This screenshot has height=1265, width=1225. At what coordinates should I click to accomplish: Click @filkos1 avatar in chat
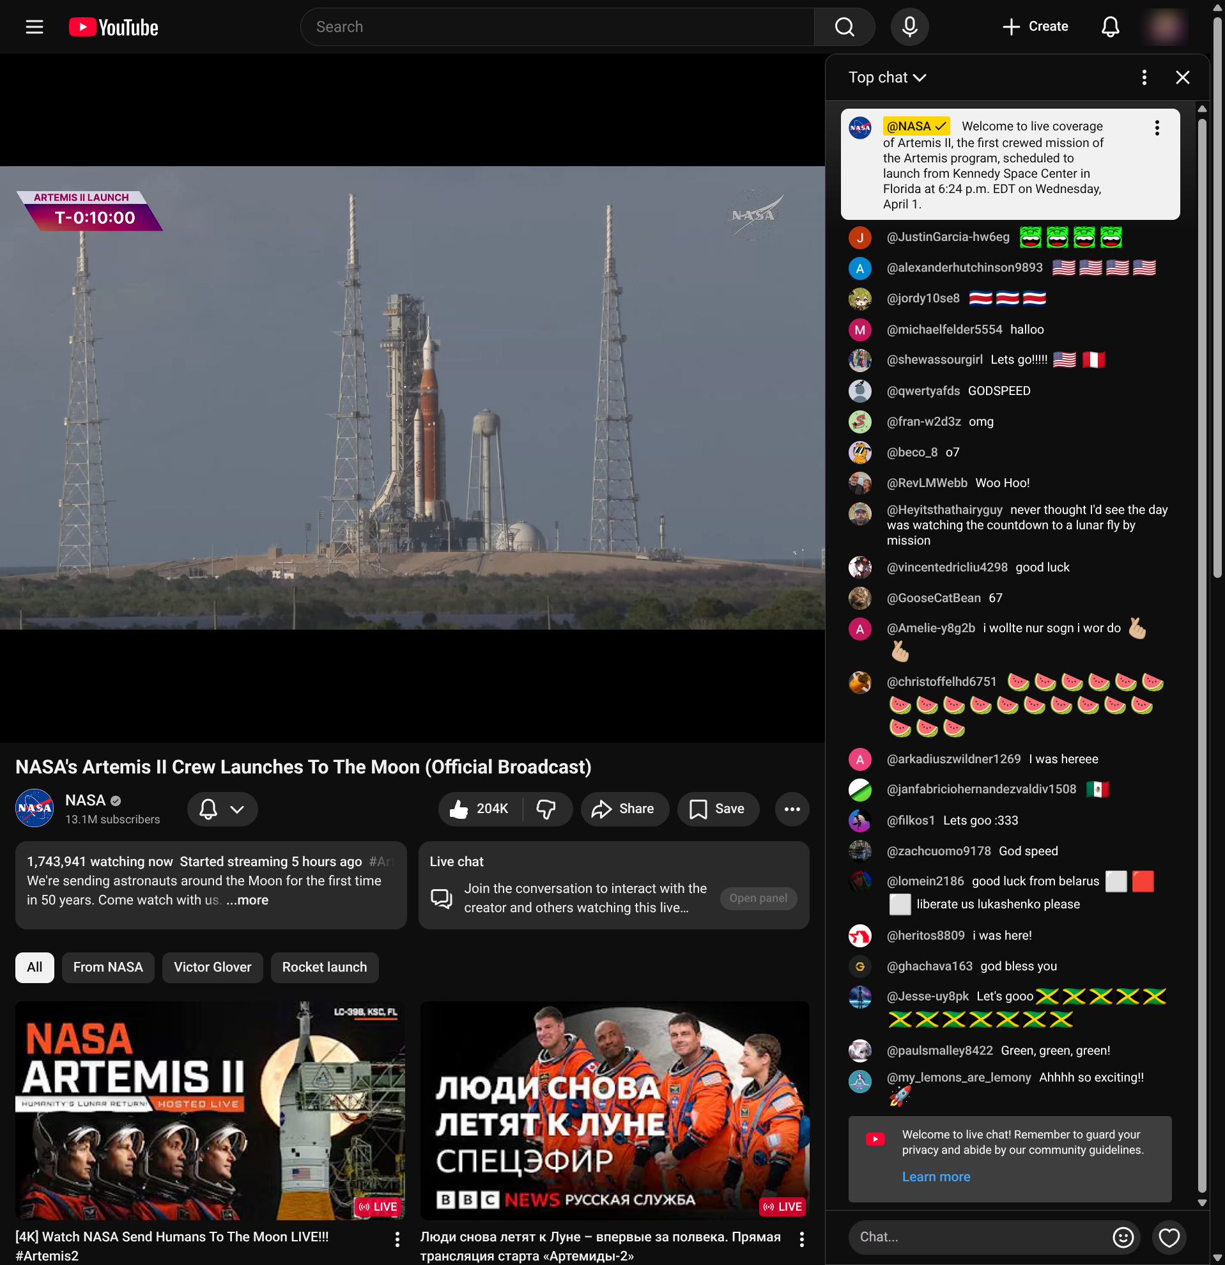click(x=860, y=821)
